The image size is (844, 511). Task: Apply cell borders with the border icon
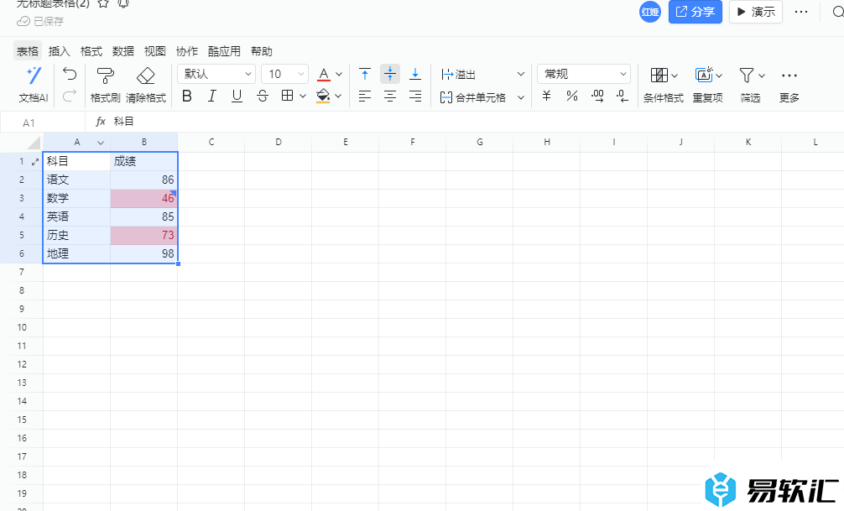(x=288, y=96)
